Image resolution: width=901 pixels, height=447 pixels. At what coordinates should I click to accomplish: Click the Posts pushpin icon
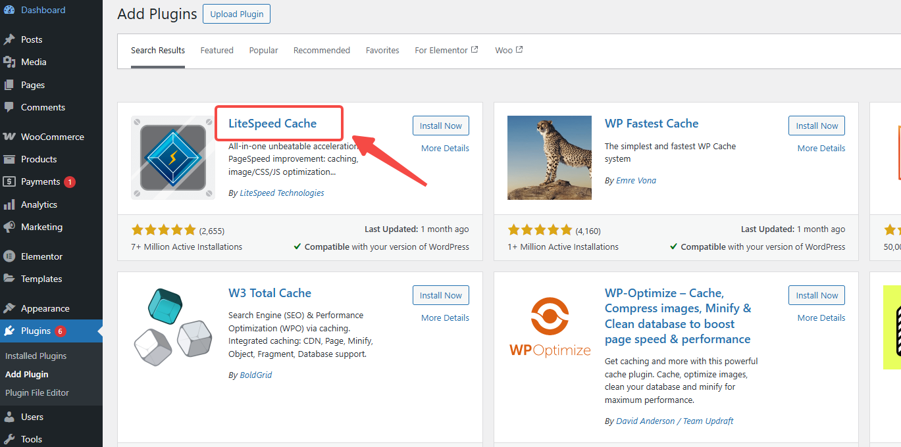[x=9, y=39]
